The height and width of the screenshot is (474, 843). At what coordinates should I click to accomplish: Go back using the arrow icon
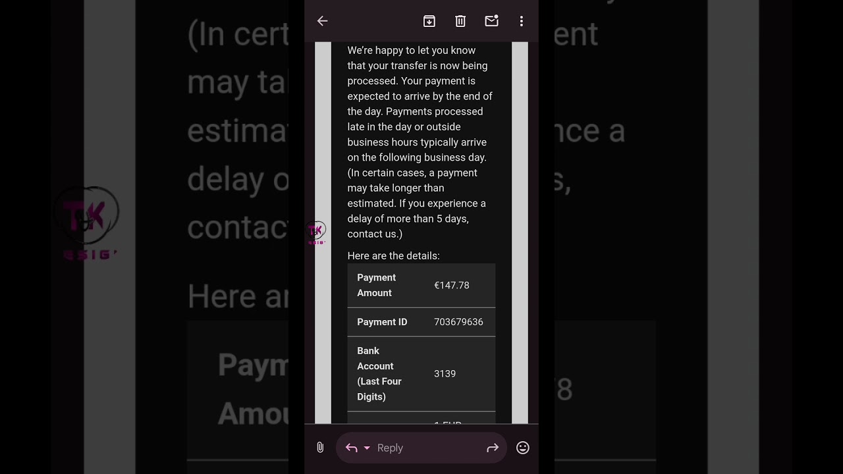(322, 21)
